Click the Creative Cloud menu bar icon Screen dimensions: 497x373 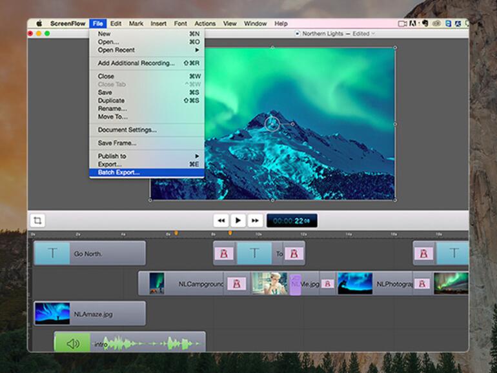pos(437,23)
